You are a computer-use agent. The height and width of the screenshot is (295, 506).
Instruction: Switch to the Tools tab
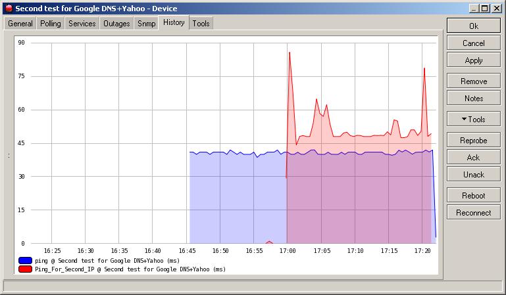pos(201,24)
